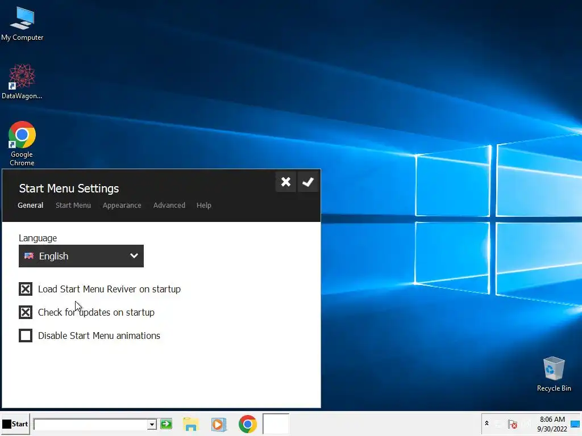Open Windows Media Player from the taskbar
The image size is (582, 436).
tap(219, 425)
